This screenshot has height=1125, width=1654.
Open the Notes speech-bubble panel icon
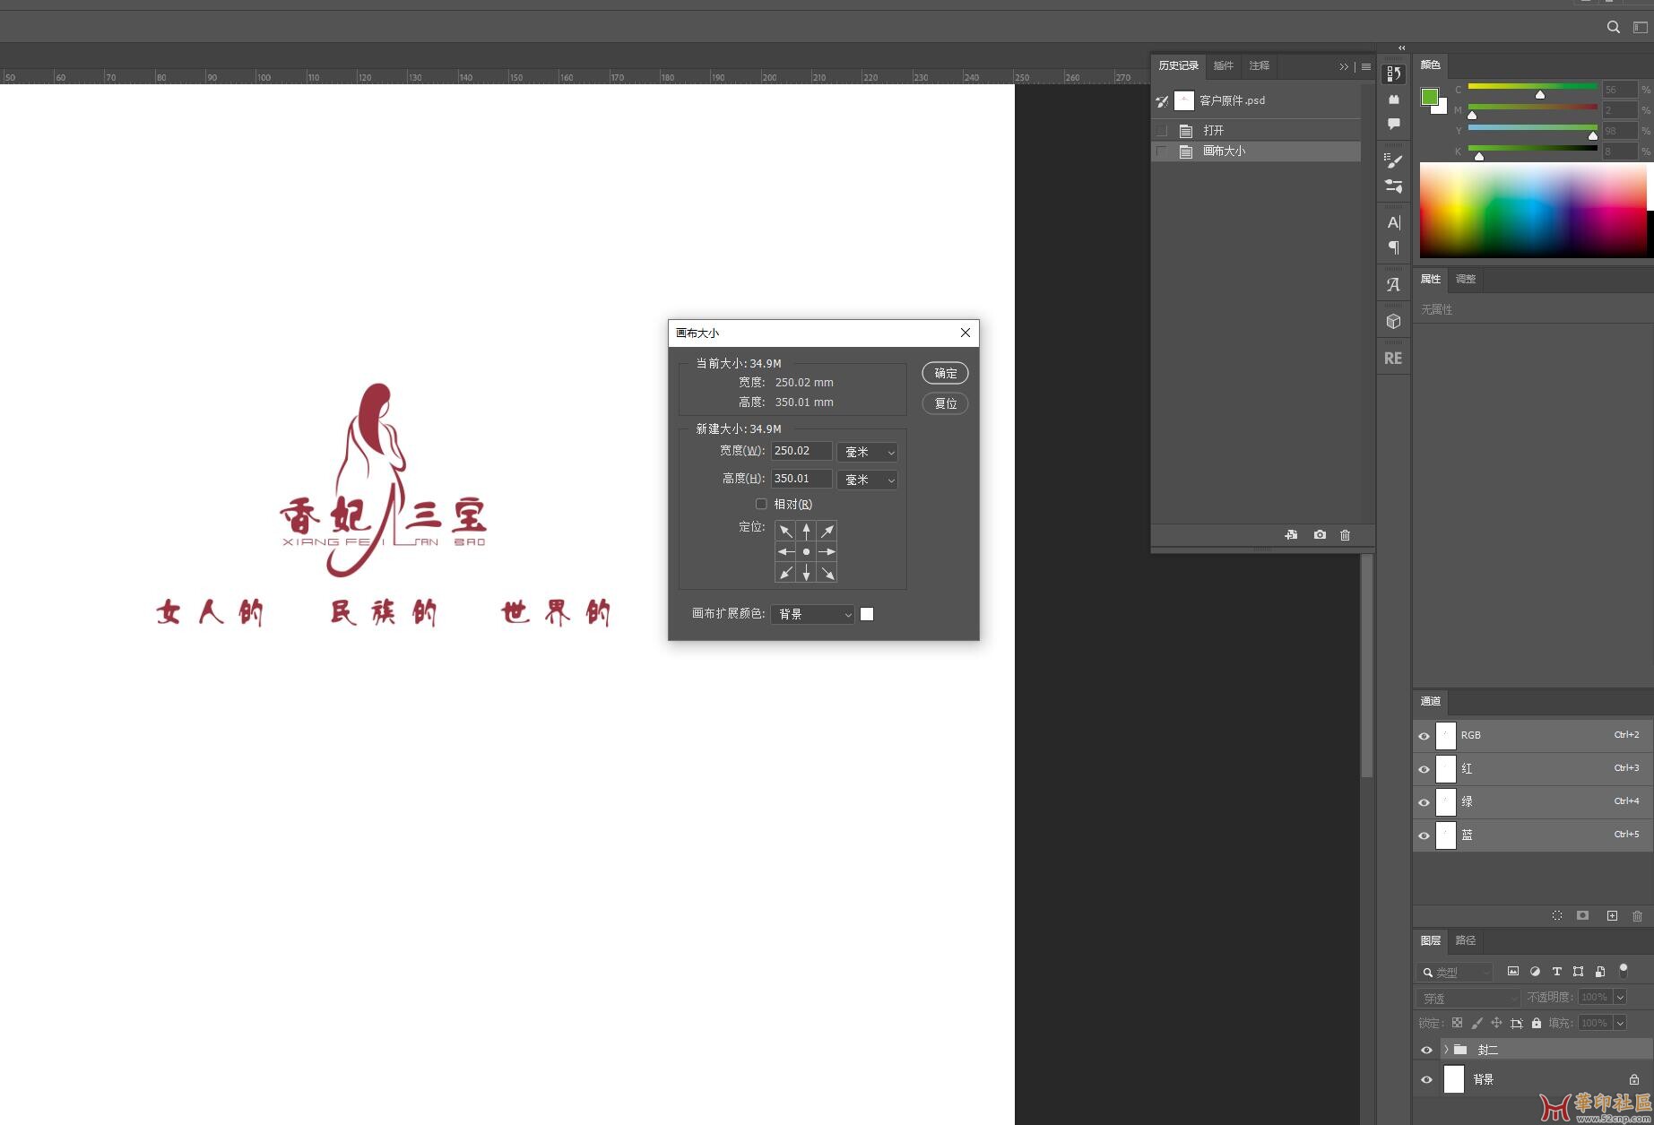[1393, 124]
